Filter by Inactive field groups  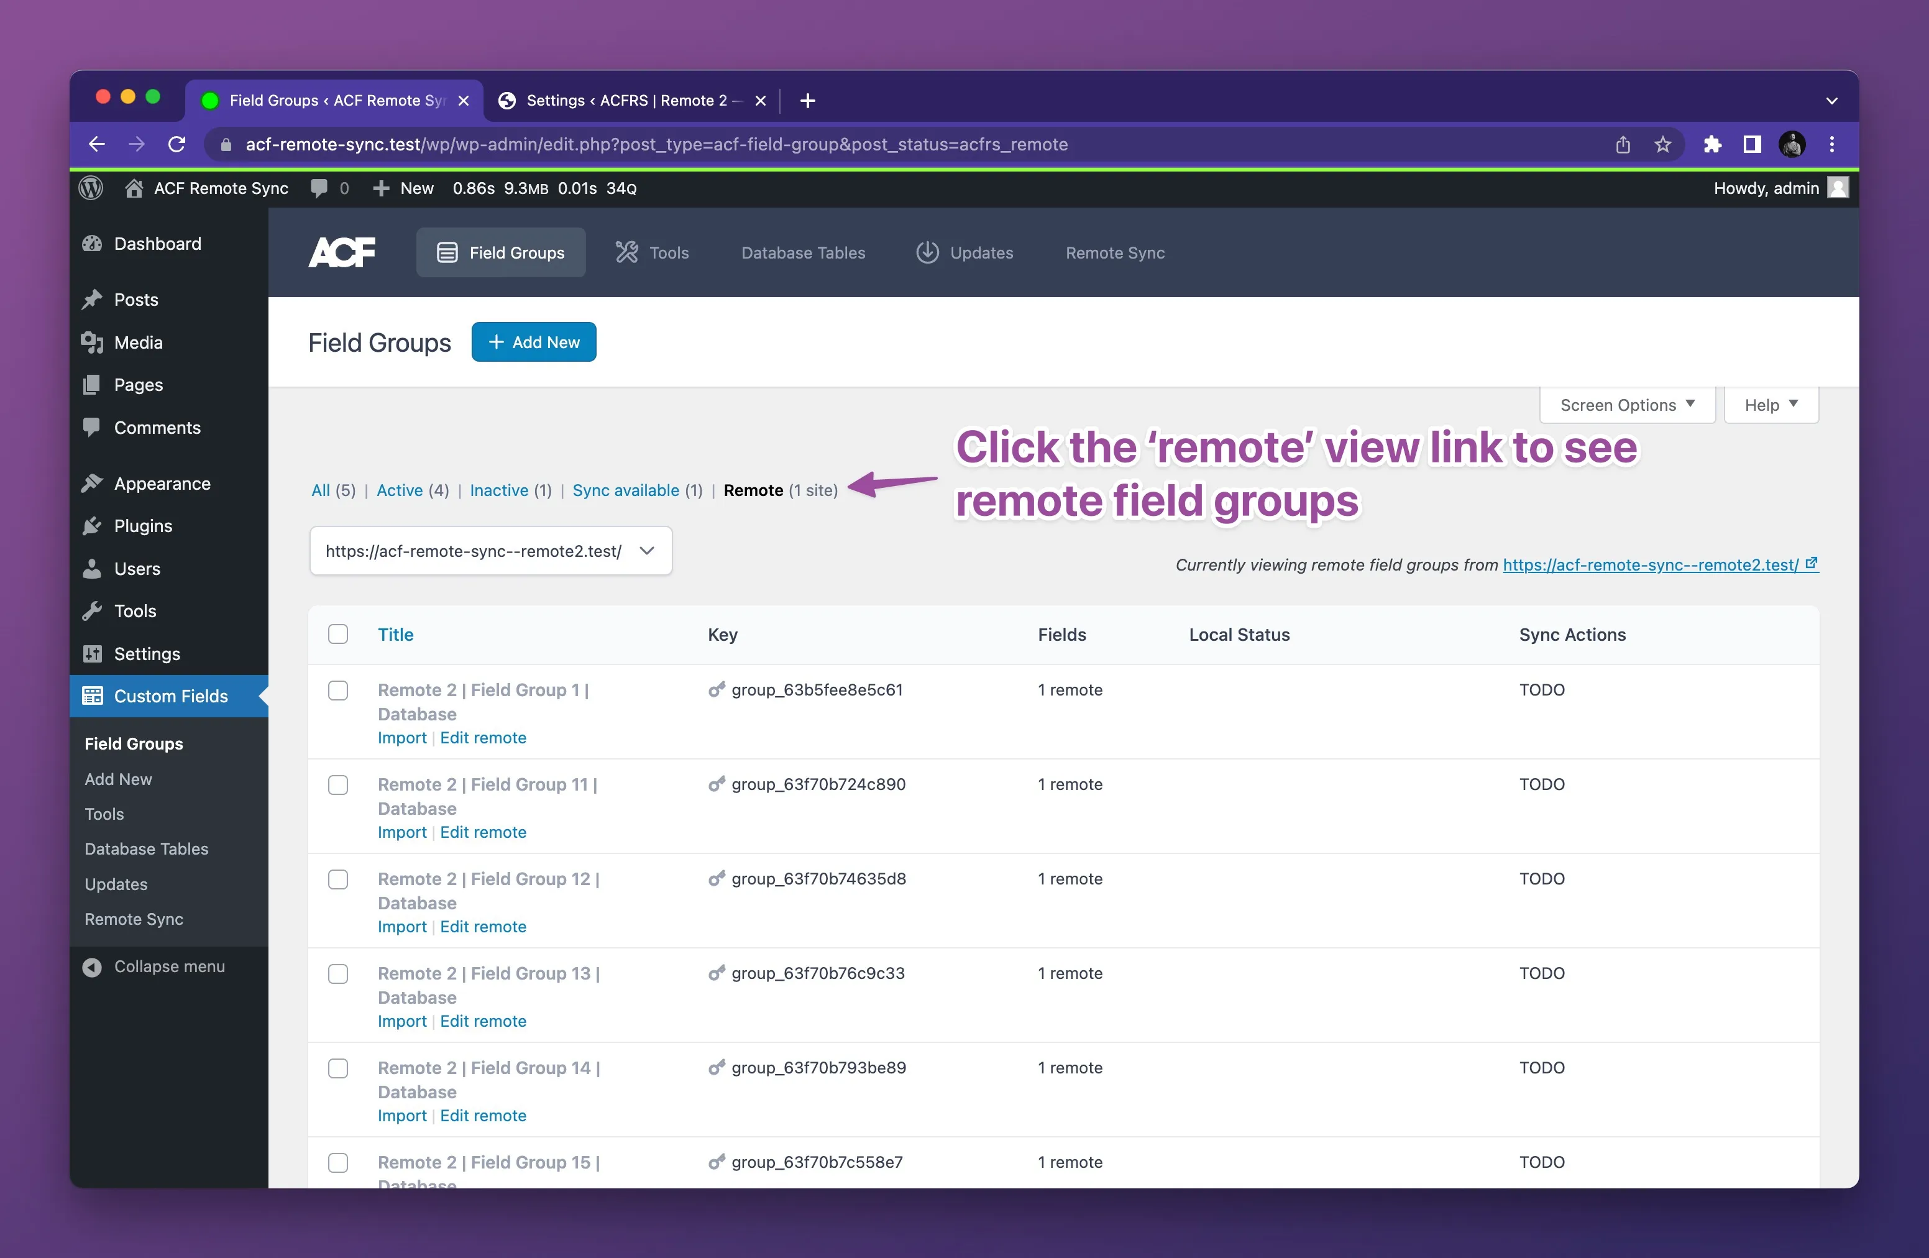pyautogui.click(x=499, y=490)
